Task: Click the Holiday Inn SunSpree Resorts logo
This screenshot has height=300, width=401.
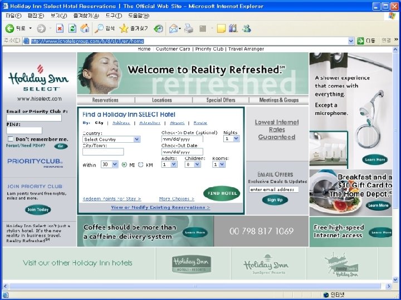Action: [x=266, y=264]
